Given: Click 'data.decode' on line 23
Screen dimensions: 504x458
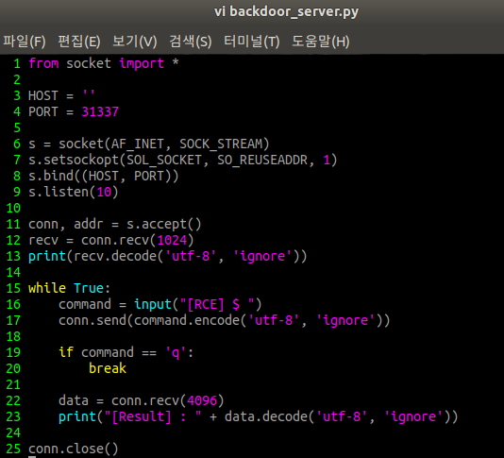Looking at the screenshot, I should click(x=266, y=416).
